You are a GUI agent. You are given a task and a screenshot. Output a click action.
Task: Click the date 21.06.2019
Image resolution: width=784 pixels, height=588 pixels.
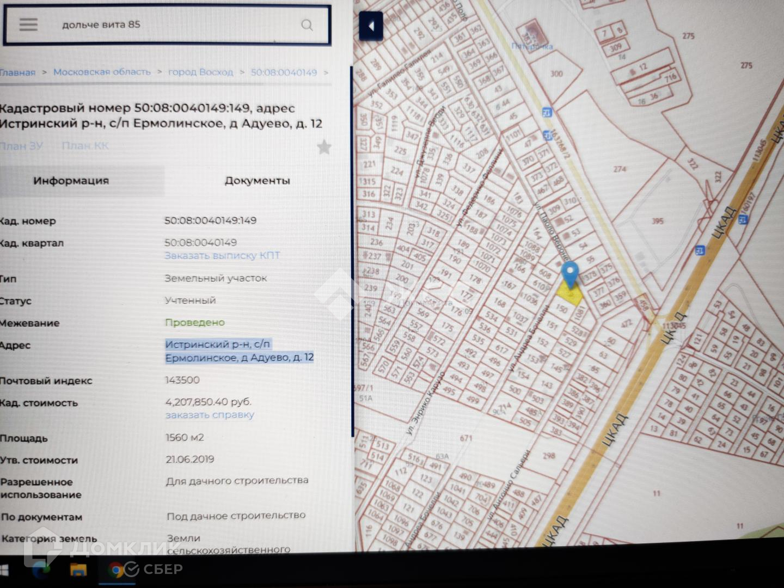pos(190,459)
